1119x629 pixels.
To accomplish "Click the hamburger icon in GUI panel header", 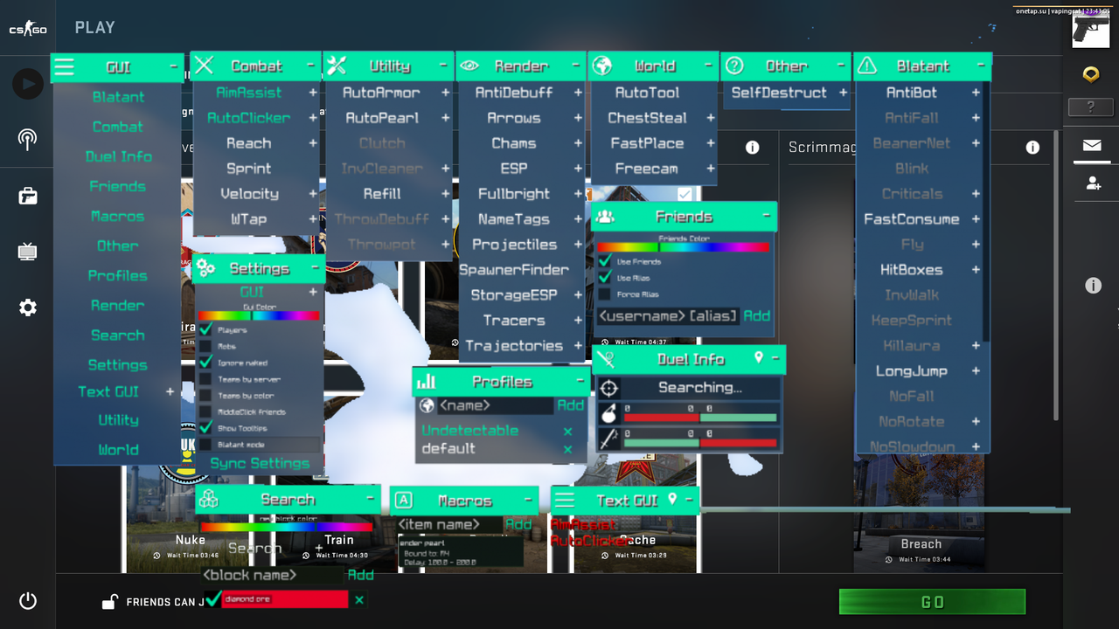I will pyautogui.click(x=65, y=67).
